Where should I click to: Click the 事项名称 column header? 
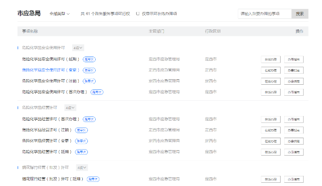click(x=30, y=31)
